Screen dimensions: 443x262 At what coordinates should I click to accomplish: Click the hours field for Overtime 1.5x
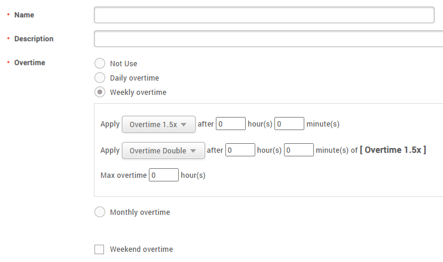[231, 124]
